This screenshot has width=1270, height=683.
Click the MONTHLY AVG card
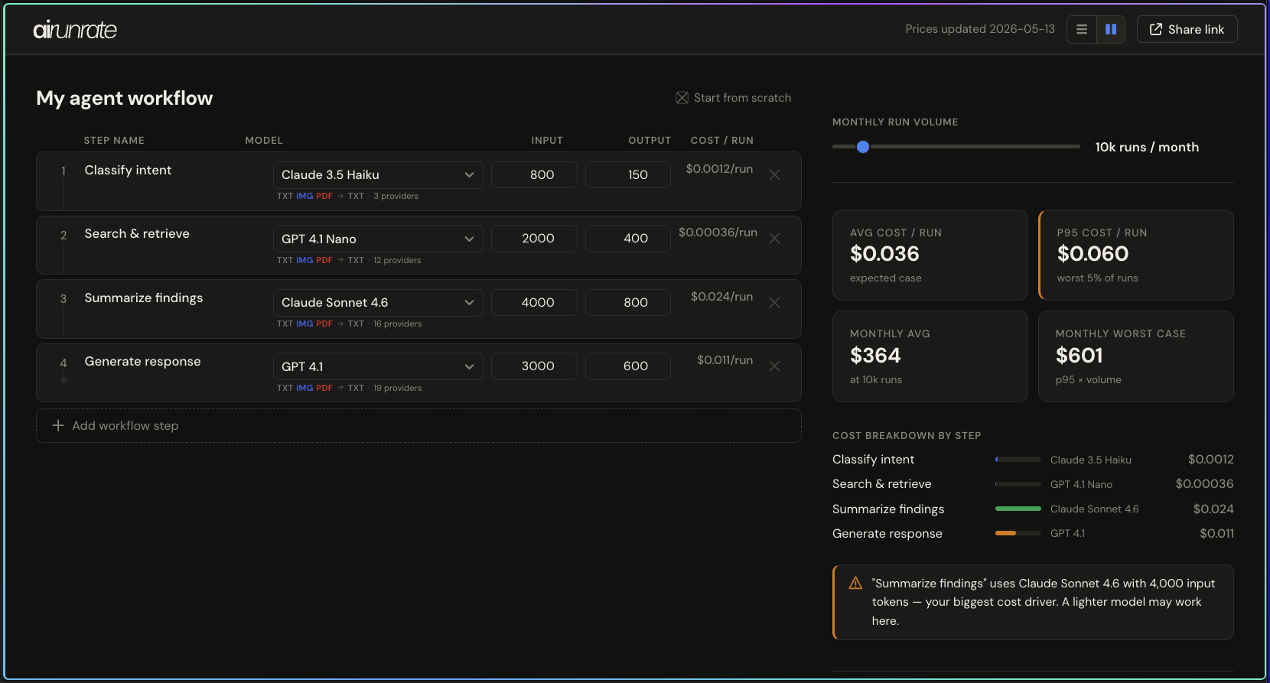pos(930,356)
